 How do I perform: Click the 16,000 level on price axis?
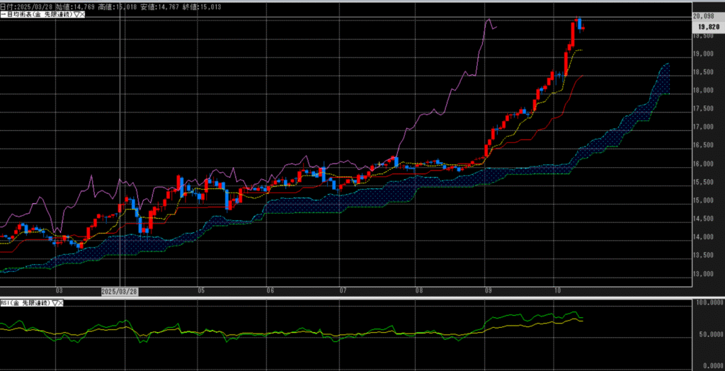click(704, 164)
